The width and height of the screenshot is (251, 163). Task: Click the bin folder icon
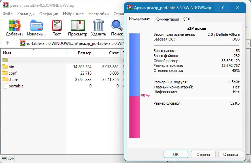pyautogui.click(x=5, y=66)
